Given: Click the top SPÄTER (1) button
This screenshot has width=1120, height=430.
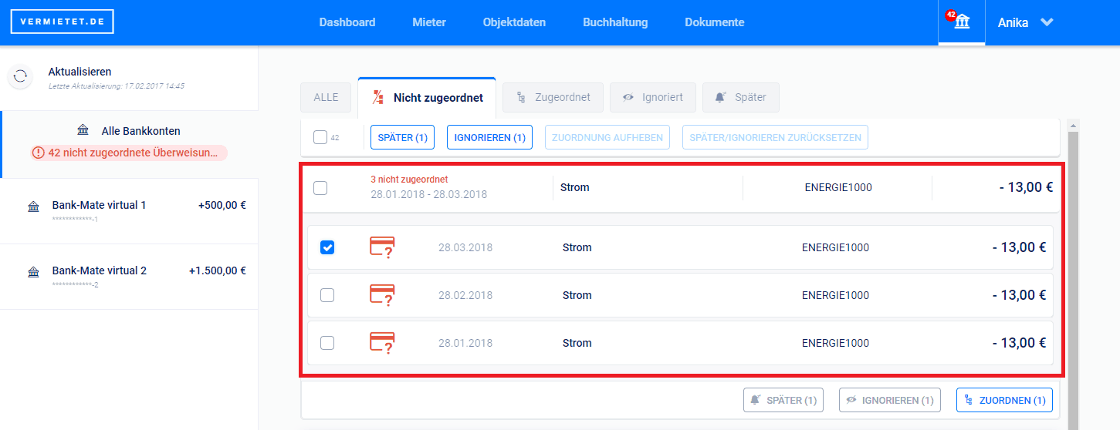Looking at the screenshot, I should click(403, 138).
